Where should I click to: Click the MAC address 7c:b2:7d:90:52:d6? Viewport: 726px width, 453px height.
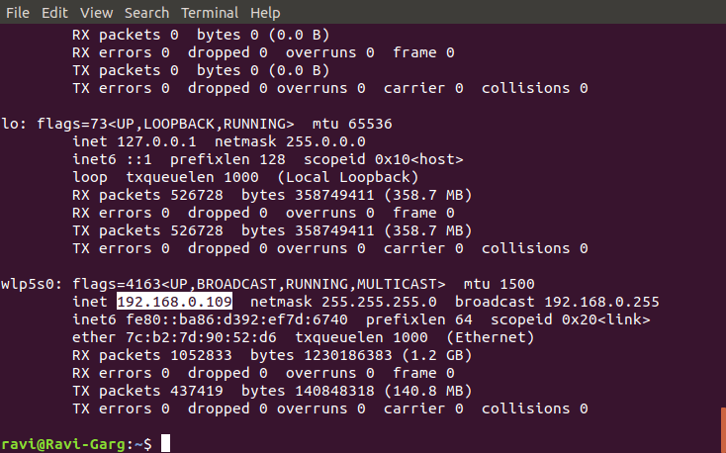tap(201, 337)
